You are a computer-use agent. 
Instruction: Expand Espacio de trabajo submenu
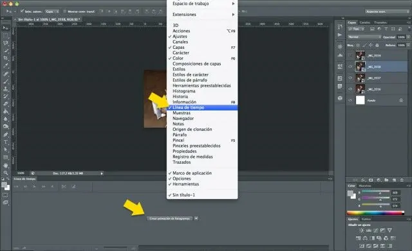pyautogui.click(x=202, y=4)
